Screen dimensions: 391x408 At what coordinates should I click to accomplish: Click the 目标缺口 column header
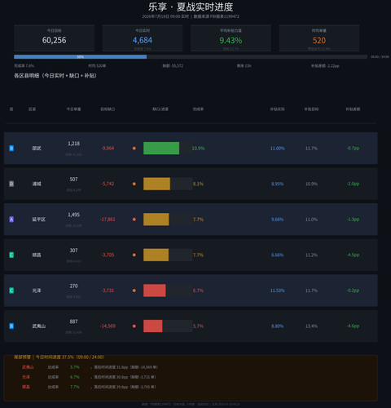[x=108, y=109]
